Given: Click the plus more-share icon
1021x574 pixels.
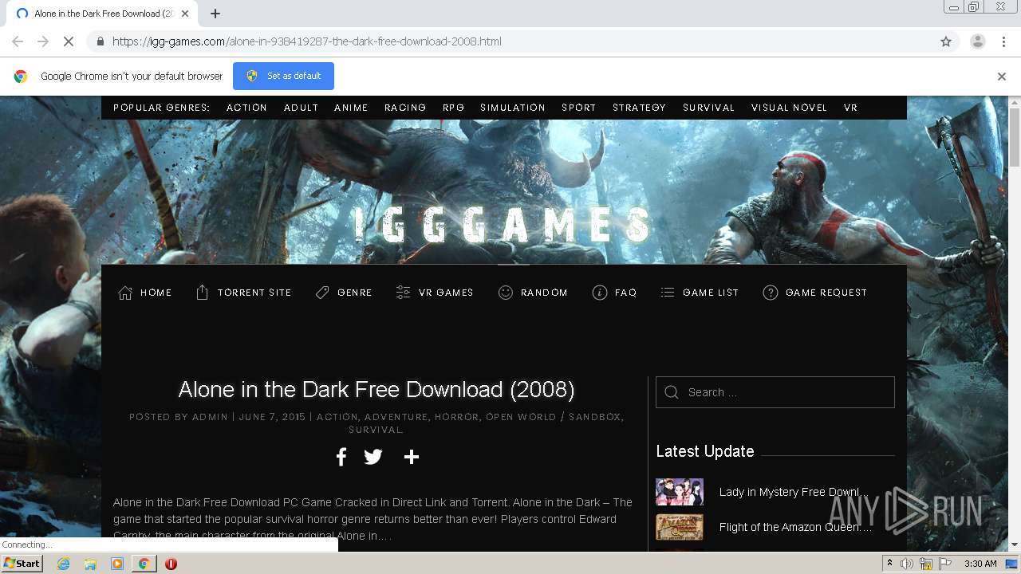Looking at the screenshot, I should pyautogui.click(x=412, y=457).
